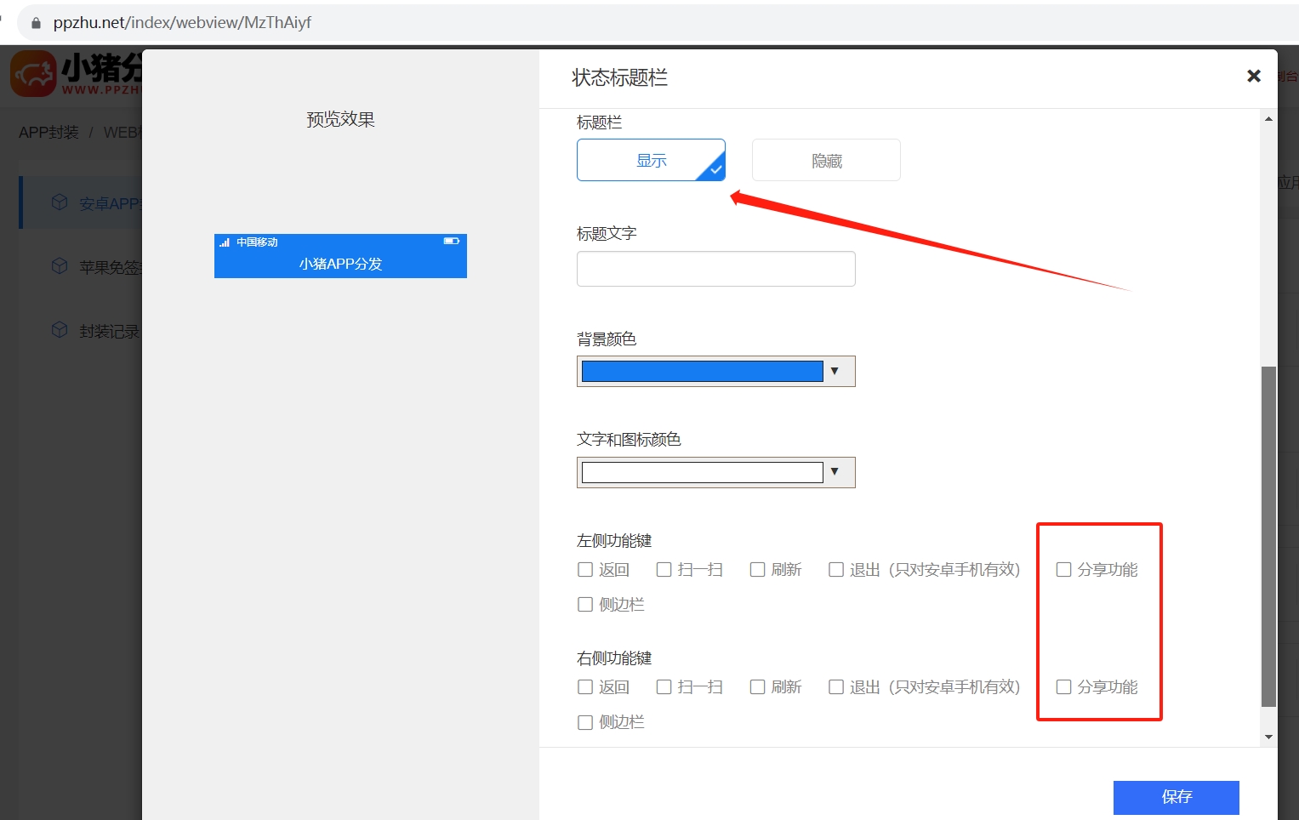Expand the 文字和图标颜色 dropdown
The height and width of the screenshot is (820, 1299).
click(x=835, y=472)
